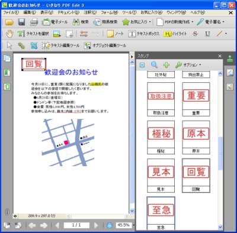Select the ハイライト highlight tool
The width and height of the screenshot is (237, 233).
(175, 34)
